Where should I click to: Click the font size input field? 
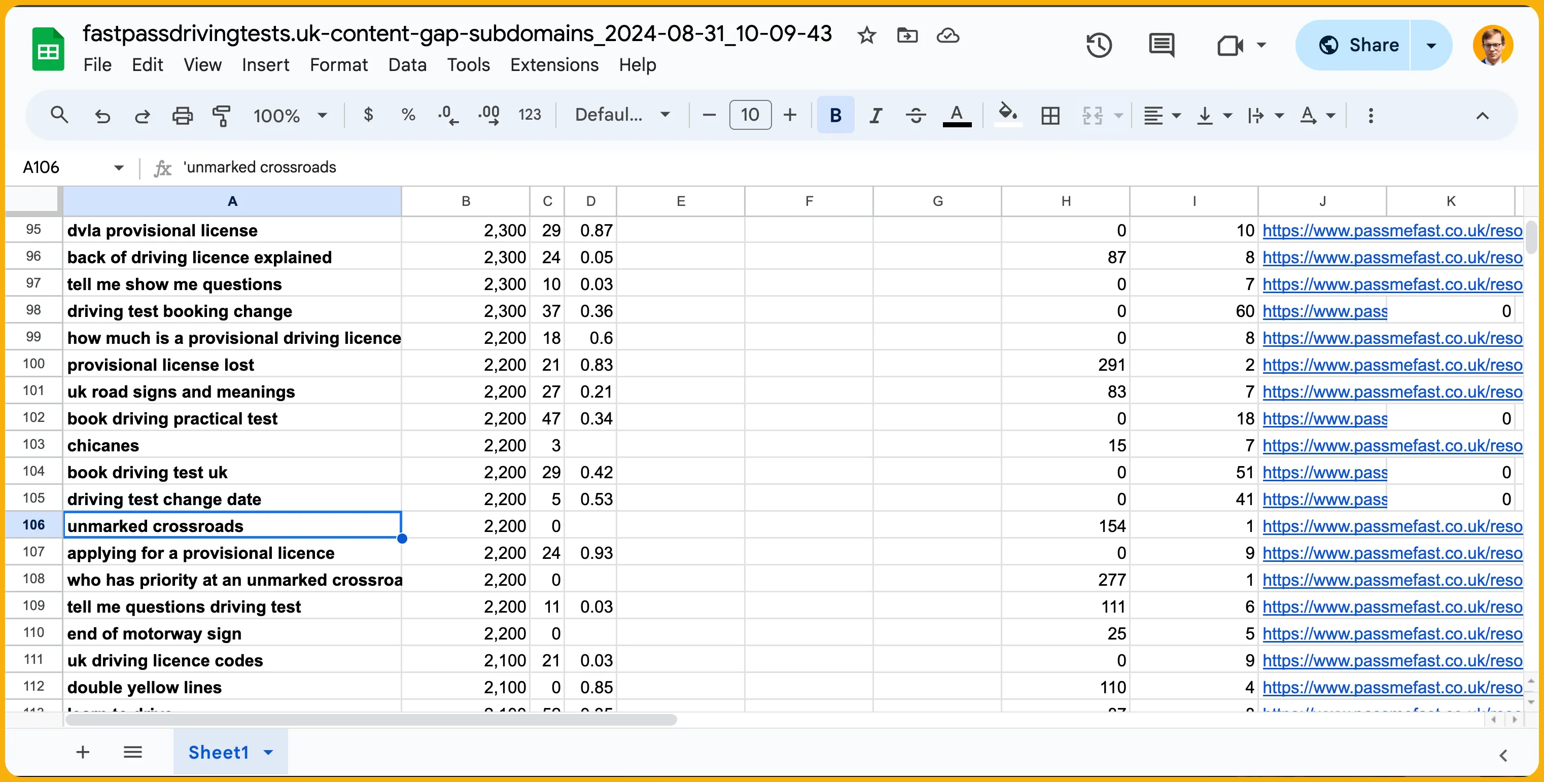tap(750, 115)
